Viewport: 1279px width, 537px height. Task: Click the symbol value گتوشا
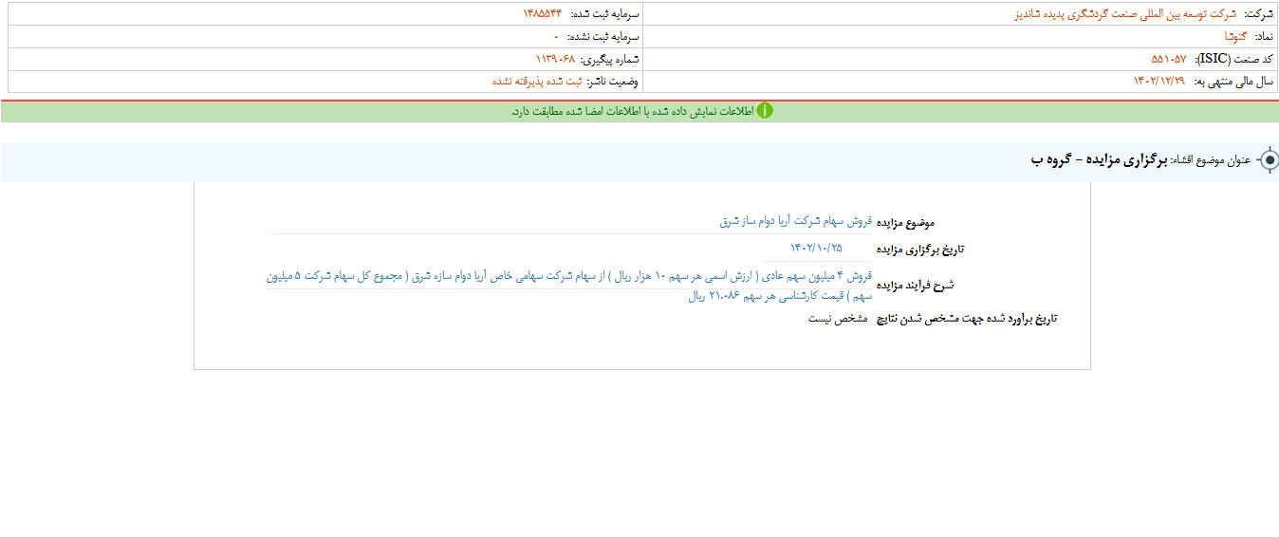point(1235,36)
